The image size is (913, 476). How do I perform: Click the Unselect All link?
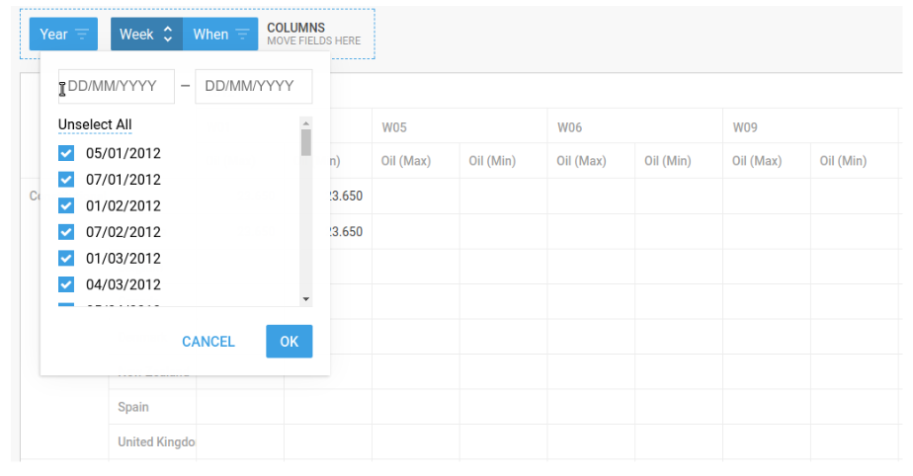(x=95, y=124)
